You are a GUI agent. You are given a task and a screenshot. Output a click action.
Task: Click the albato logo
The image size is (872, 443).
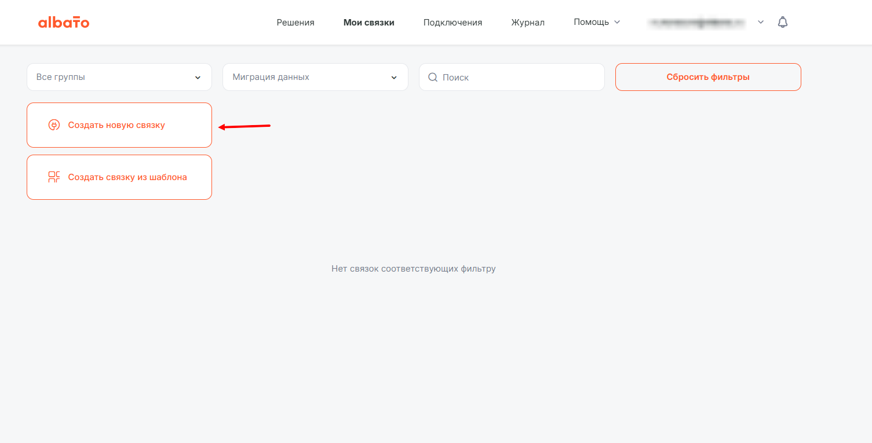pyautogui.click(x=64, y=23)
